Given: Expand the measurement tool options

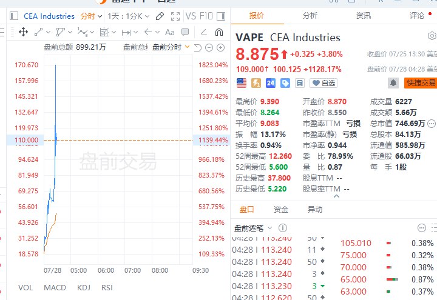Looking at the screenshot, I should tap(113, 32).
